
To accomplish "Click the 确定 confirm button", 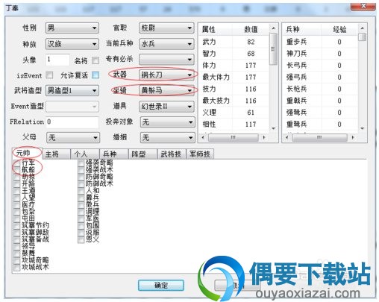I will (x=161, y=286).
